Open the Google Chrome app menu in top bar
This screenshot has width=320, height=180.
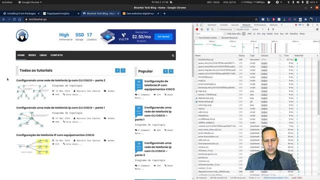coord(30,2)
